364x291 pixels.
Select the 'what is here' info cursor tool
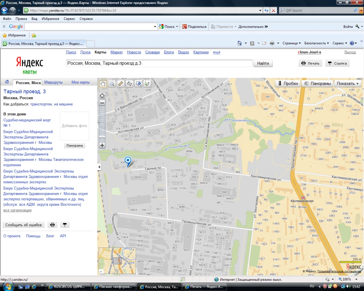coord(147,84)
